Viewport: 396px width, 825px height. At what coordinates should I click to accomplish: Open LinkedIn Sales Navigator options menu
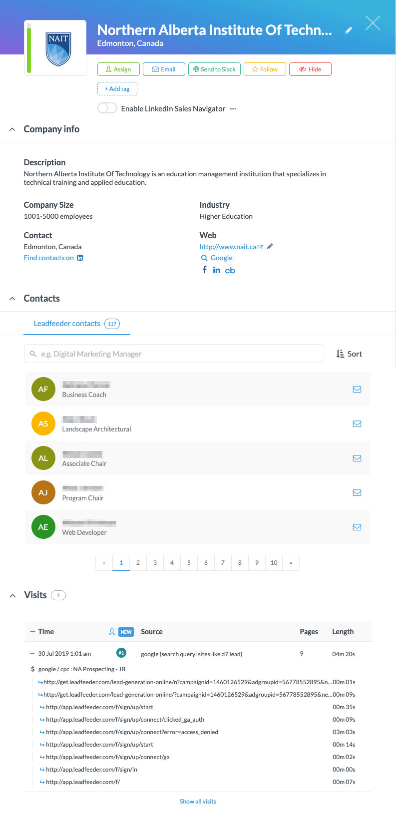tap(233, 109)
